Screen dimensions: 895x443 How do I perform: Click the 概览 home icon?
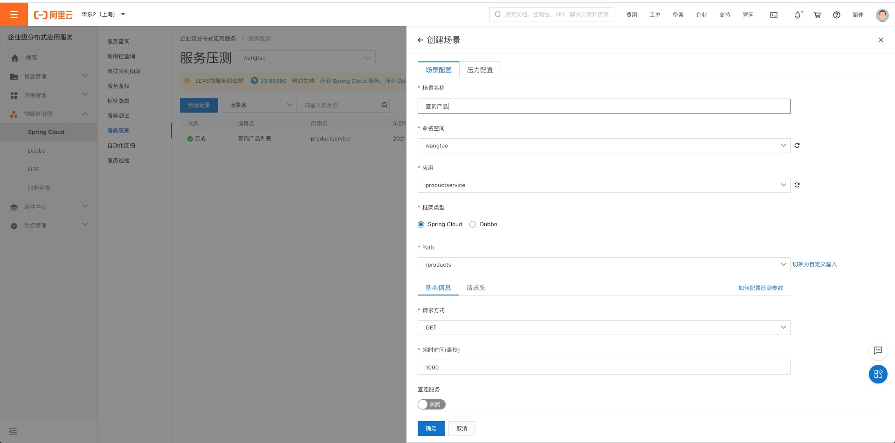point(14,58)
